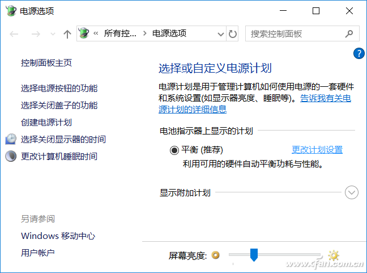The image size is (367, 273).
Task: Click the breadcrumb arrow after 所有控...
Action: pos(144,33)
